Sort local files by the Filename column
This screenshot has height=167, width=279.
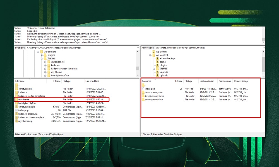point(20,81)
